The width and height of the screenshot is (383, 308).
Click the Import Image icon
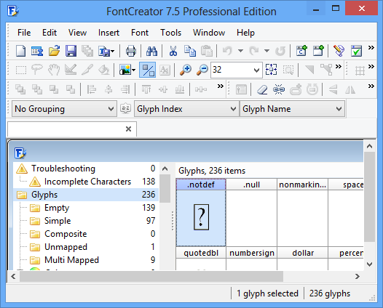point(125,70)
